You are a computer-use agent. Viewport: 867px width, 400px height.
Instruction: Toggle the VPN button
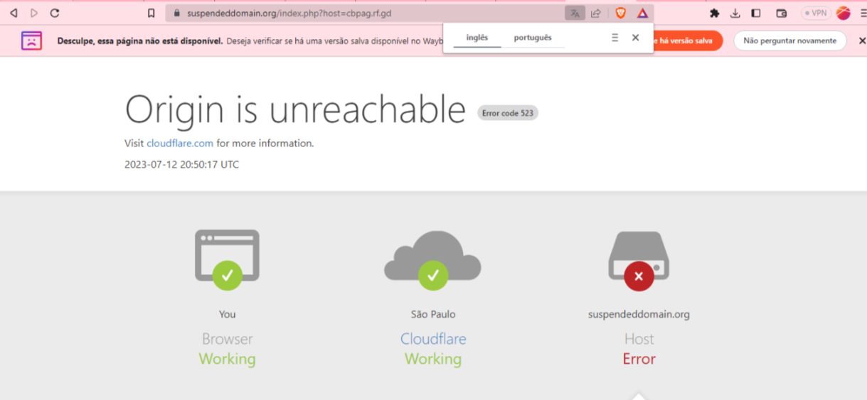pyautogui.click(x=816, y=13)
